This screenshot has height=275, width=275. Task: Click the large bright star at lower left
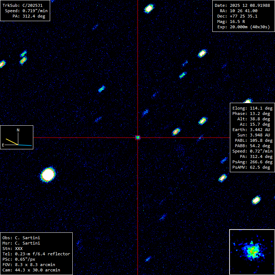tap(48, 175)
